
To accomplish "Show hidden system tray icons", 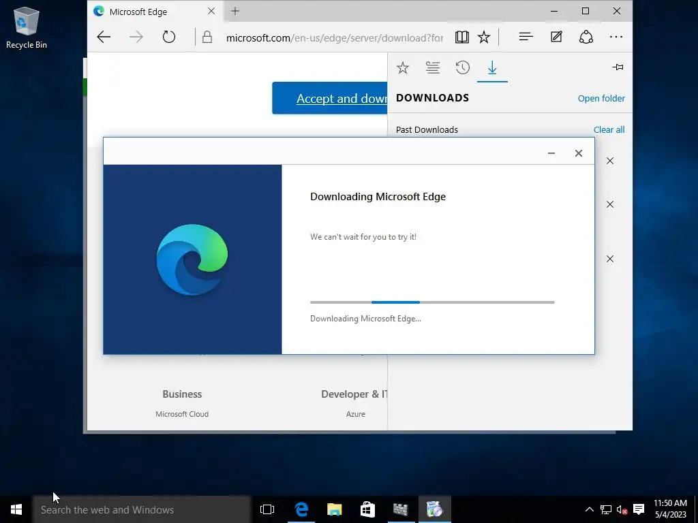I will pos(589,509).
